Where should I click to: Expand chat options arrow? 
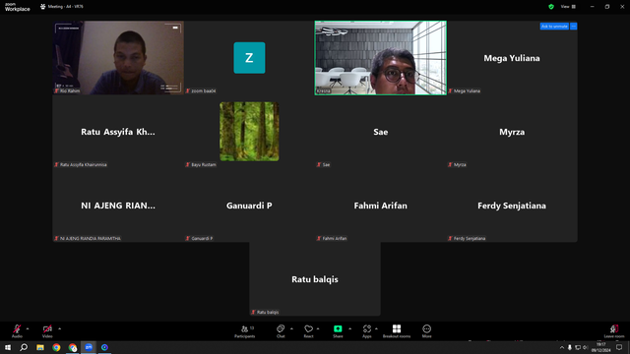tap(291, 328)
